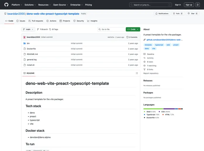This screenshot has height=151, width=204.
Task: Expand the main branch dropdown
Action: 28,29
